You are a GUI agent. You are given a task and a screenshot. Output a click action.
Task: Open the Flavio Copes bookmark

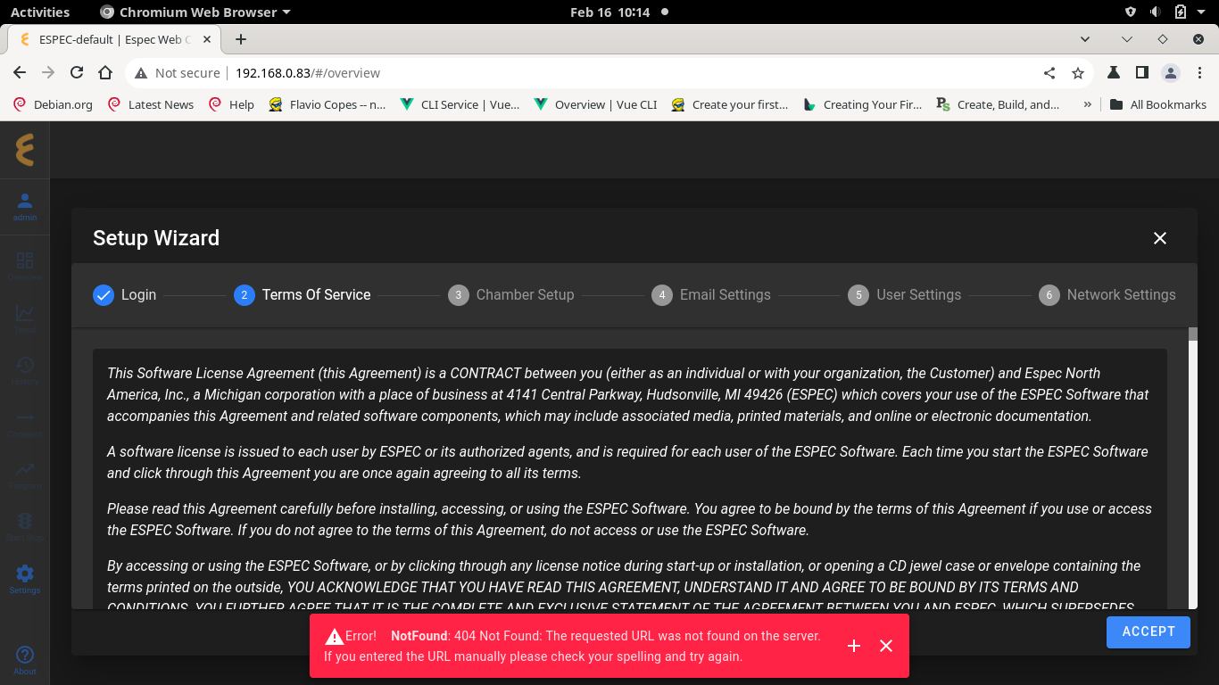(x=327, y=104)
